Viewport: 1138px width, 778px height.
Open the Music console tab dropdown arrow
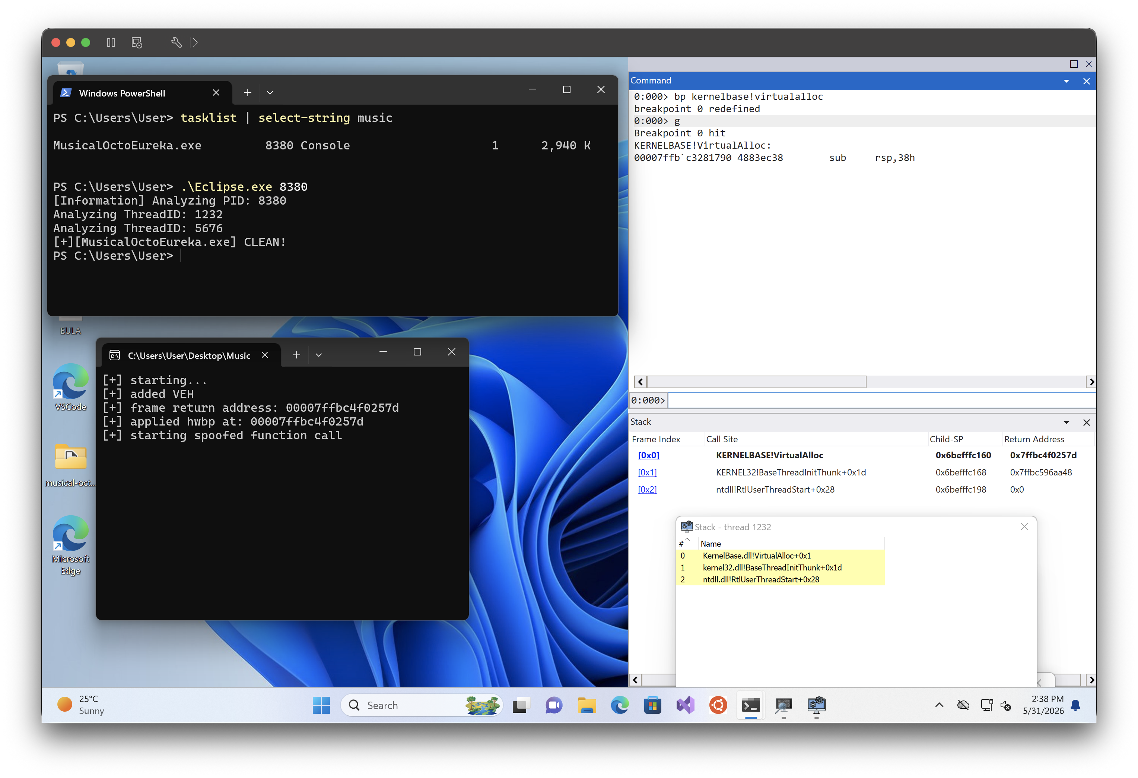(x=319, y=355)
